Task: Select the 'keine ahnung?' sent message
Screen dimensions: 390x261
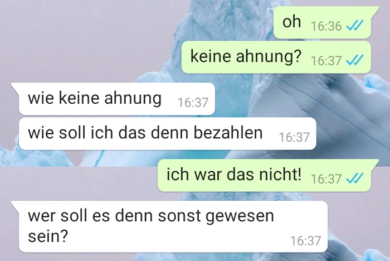Action: 276,57
